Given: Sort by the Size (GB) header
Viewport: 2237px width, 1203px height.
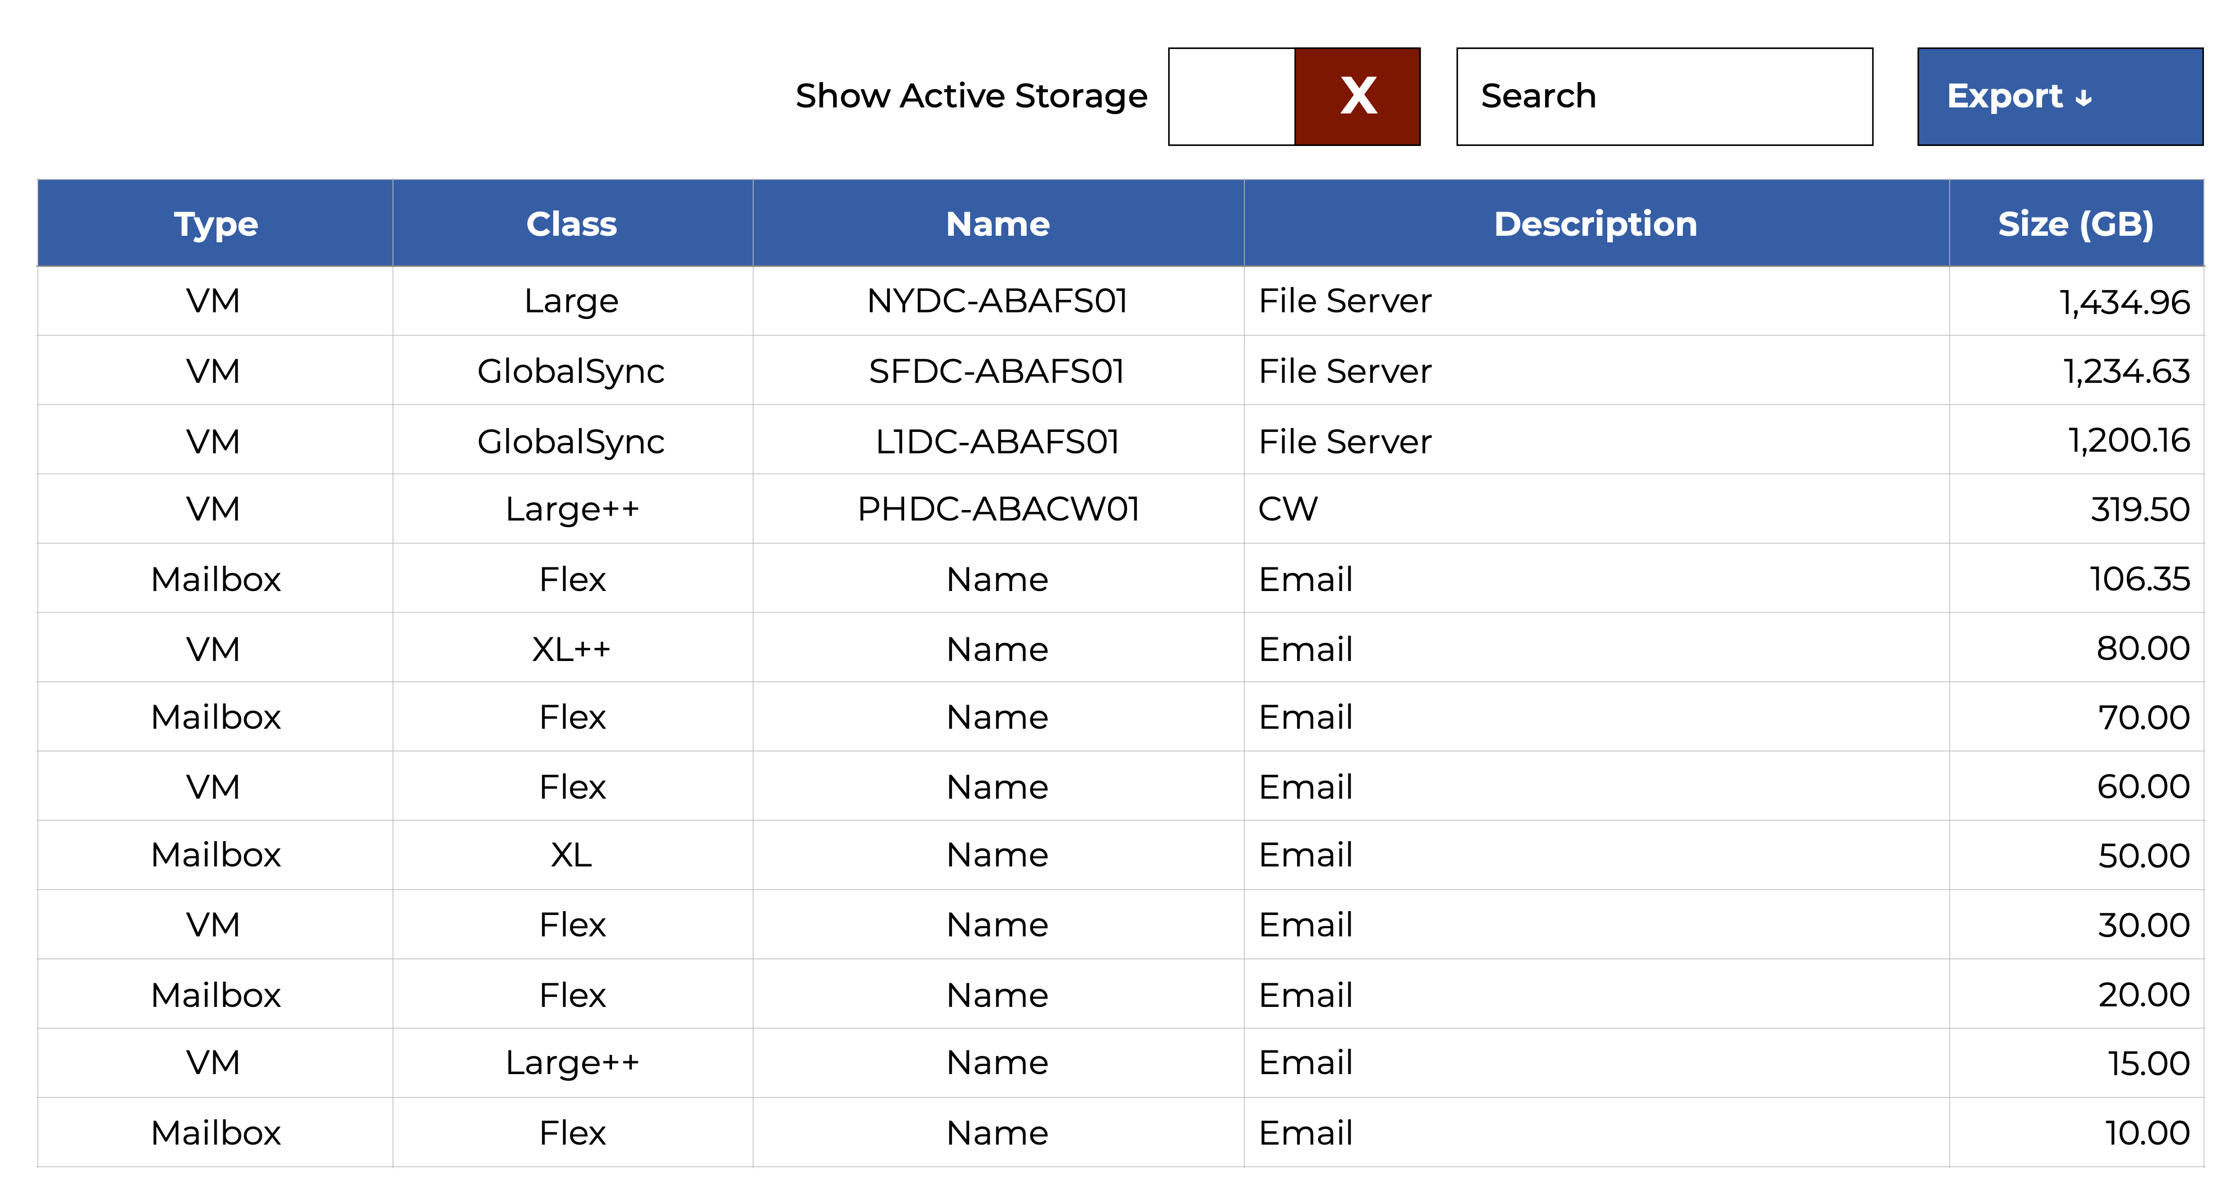Looking at the screenshot, I should 2076,224.
